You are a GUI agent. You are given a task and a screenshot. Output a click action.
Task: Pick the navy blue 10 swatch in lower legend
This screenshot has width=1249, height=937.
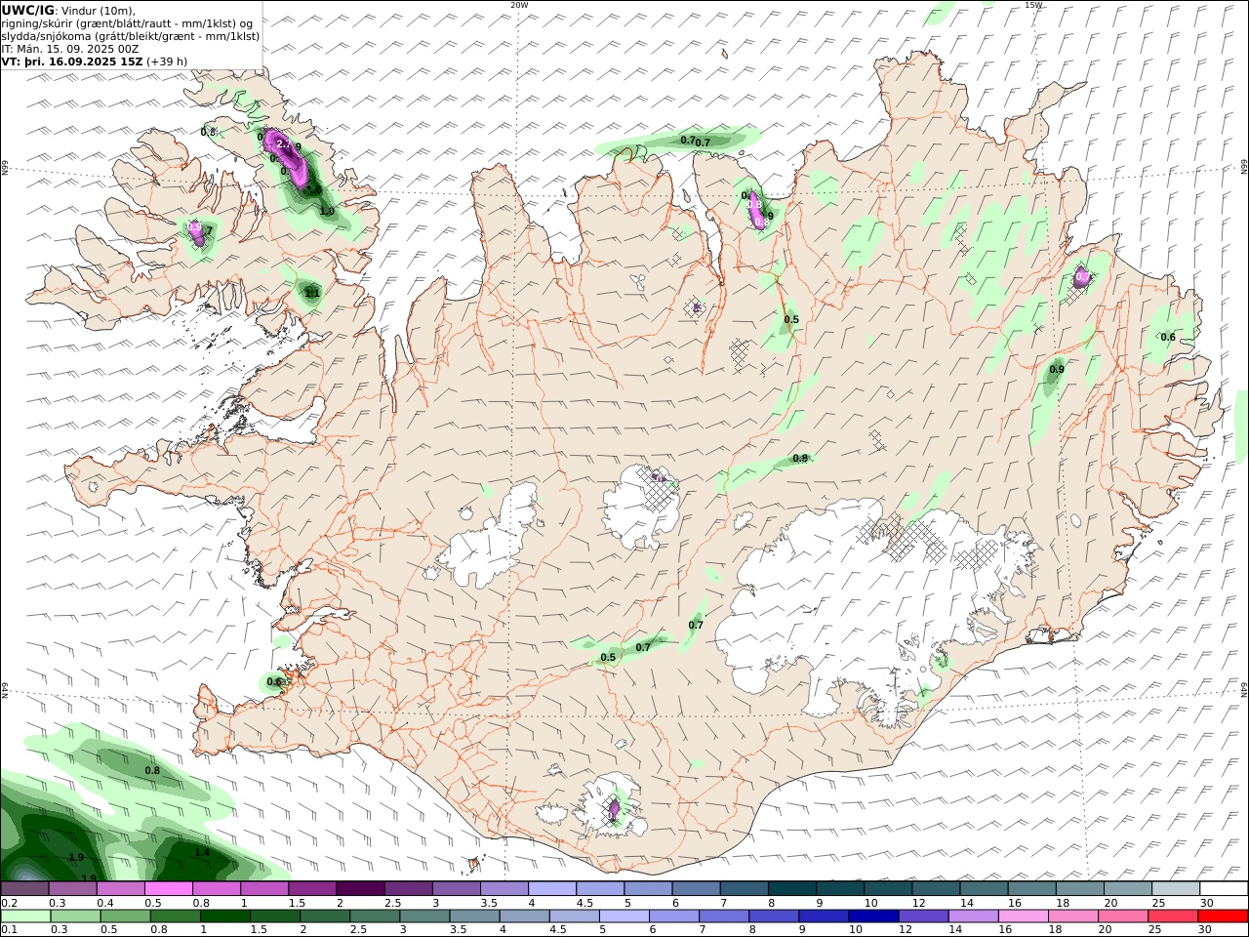(873, 917)
